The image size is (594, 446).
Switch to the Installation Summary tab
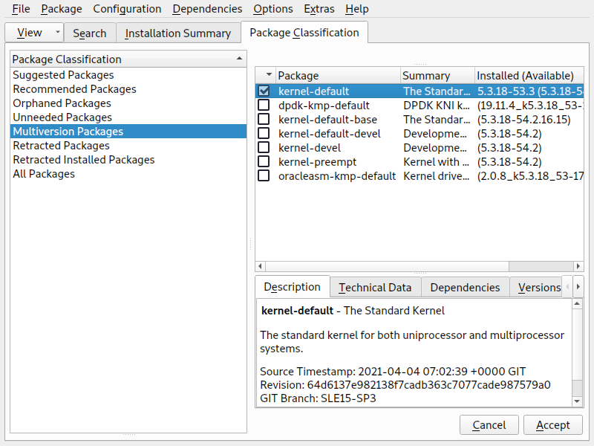pos(177,33)
